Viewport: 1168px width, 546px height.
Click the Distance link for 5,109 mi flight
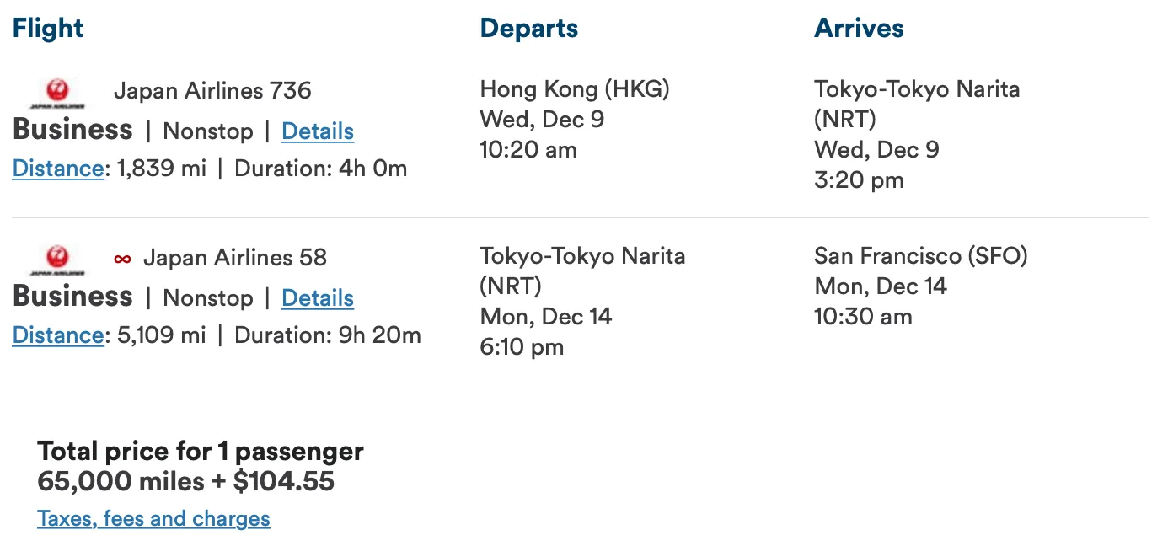[x=58, y=335]
